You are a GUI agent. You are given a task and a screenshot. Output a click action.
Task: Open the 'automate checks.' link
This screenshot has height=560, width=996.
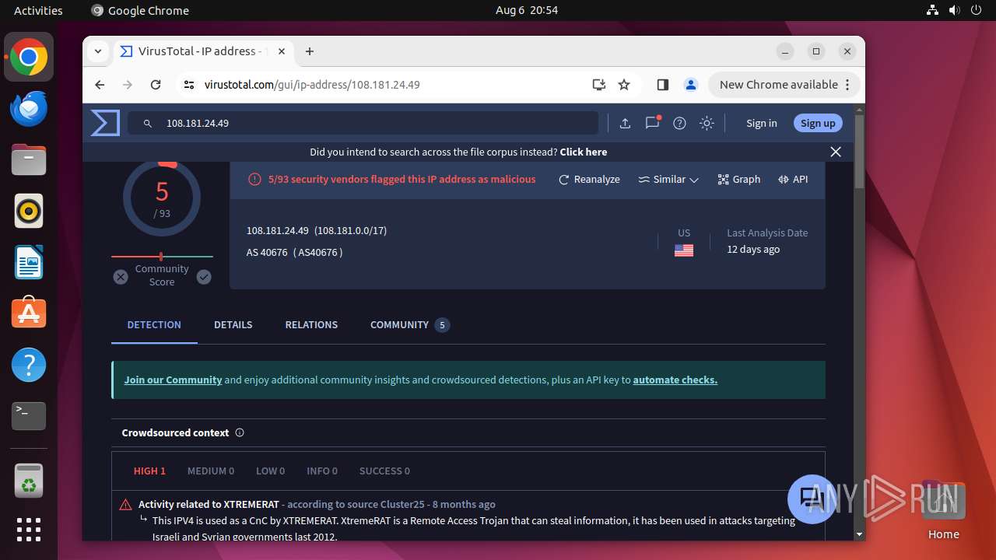pos(675,380)
